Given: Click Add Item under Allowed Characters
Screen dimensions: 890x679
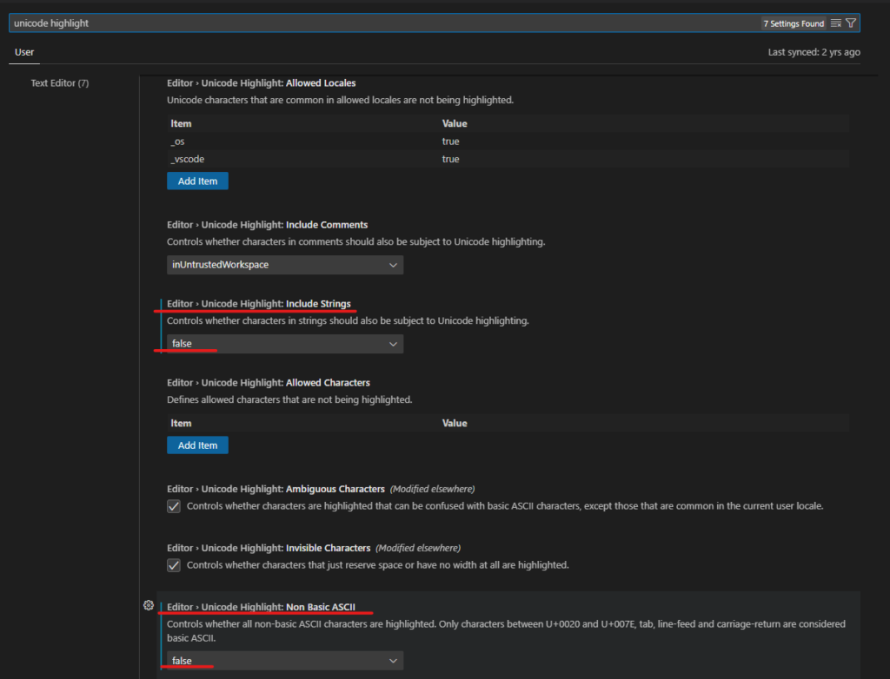Looking at the screenshot, I should point(197,445).
